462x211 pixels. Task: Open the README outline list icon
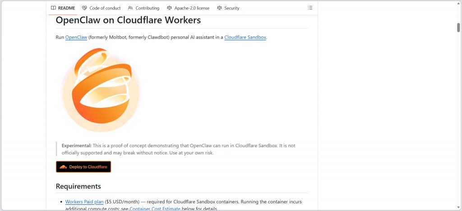[x=310, y=8]
